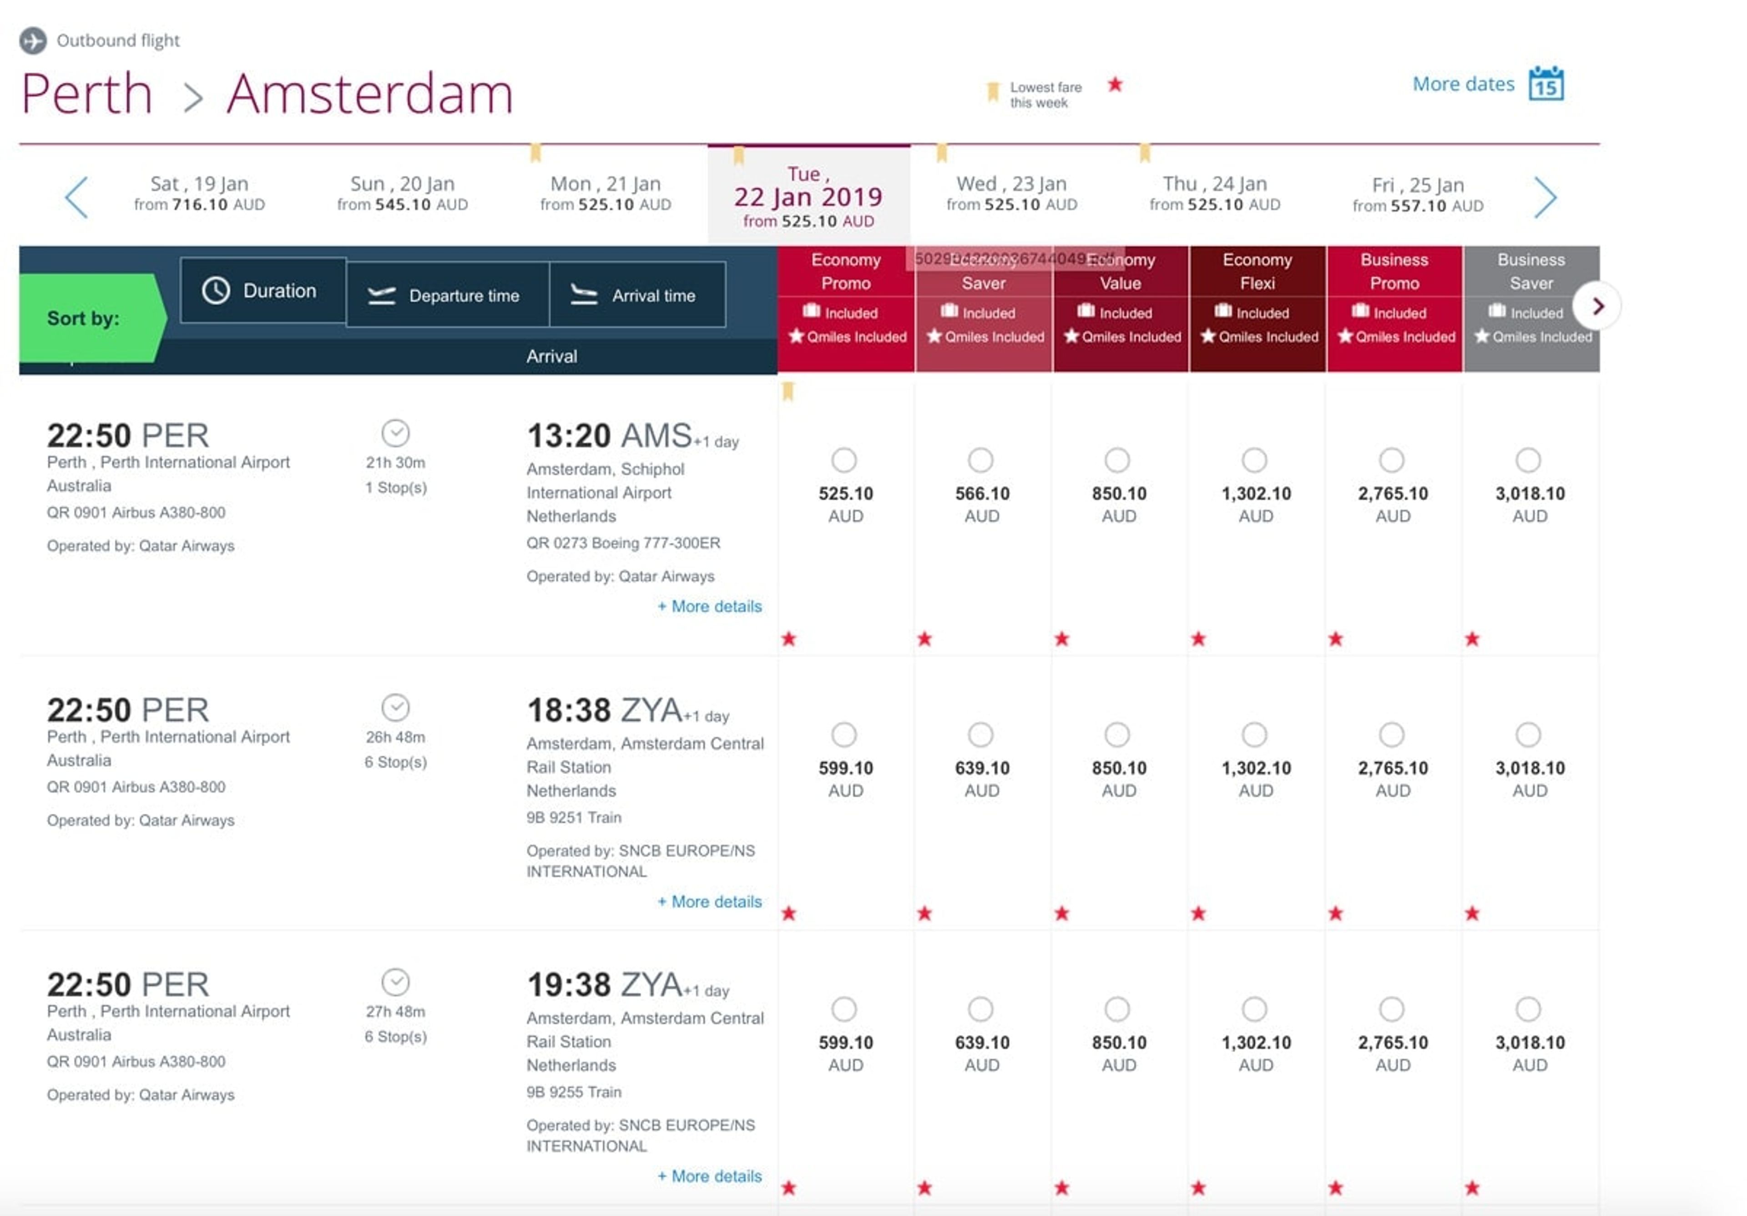Click the checkmark icon above 26h 48m duration
Viewport: 1747px width, 1216px height.
[395, 708]
